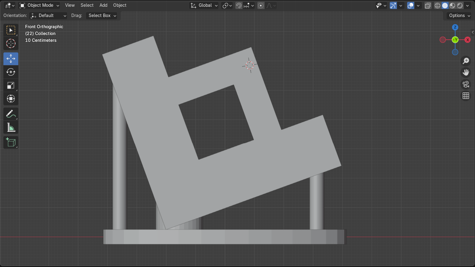The height and width of the screenshot is (267, 475).
Task: Select the Scale tool
Action: (x=11, y=86)
